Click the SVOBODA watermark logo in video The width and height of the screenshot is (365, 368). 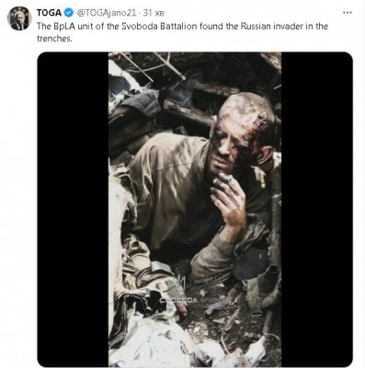pyautogui.click(x=178, y=300)
